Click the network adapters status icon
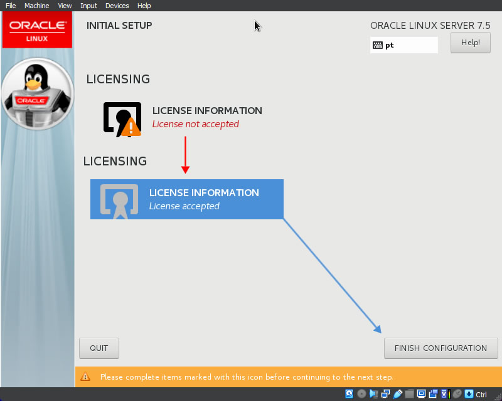This screenshot has height=401, width=502. pos(385,394)
